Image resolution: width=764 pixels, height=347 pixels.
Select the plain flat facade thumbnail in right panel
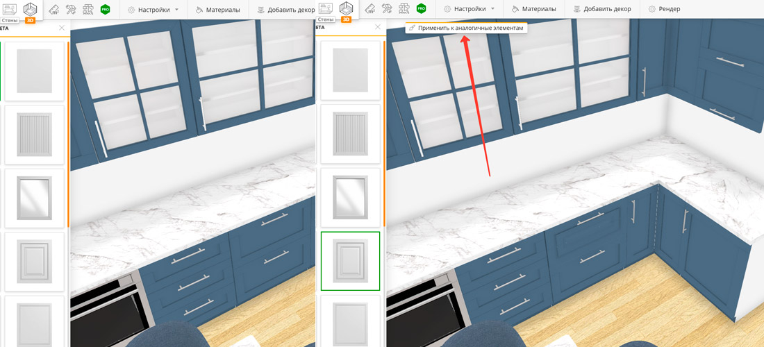(x=350, y=70)
